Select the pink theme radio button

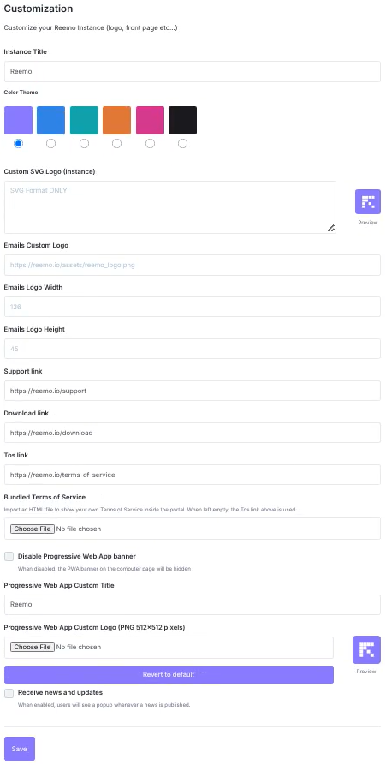point(150,143)
